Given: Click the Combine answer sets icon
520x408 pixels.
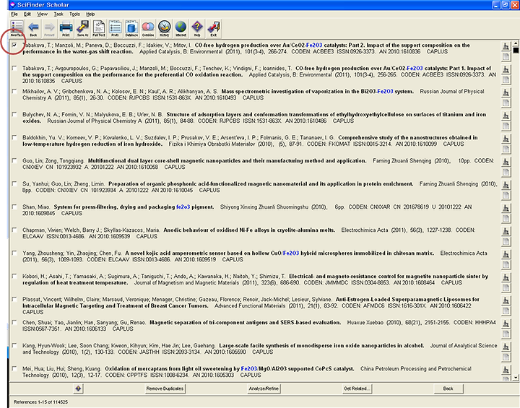Looking at the screenshot, I should tap(148, 29).
